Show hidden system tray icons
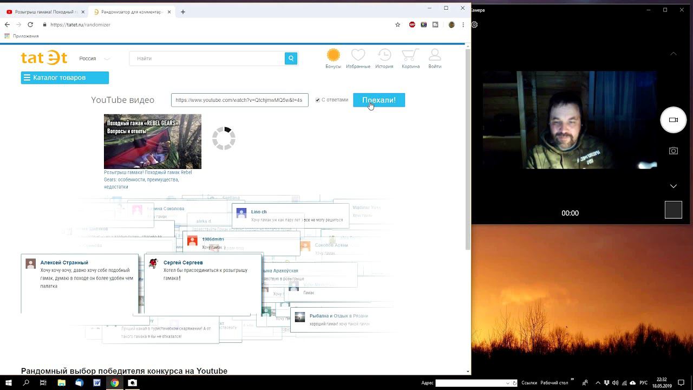The height and width of the screenshot is (390, 693). pos(598,383)
